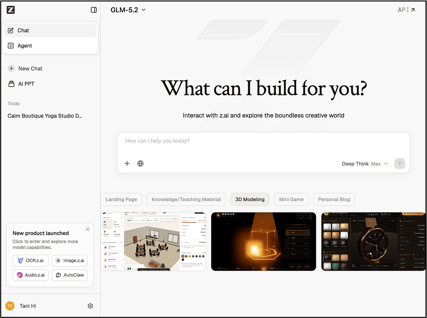Open the watch configurator example thumbnail
This screenshot has height=318, width=427.
374,242
